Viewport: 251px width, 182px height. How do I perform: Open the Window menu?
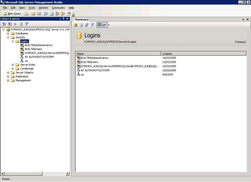pos(43,8)
